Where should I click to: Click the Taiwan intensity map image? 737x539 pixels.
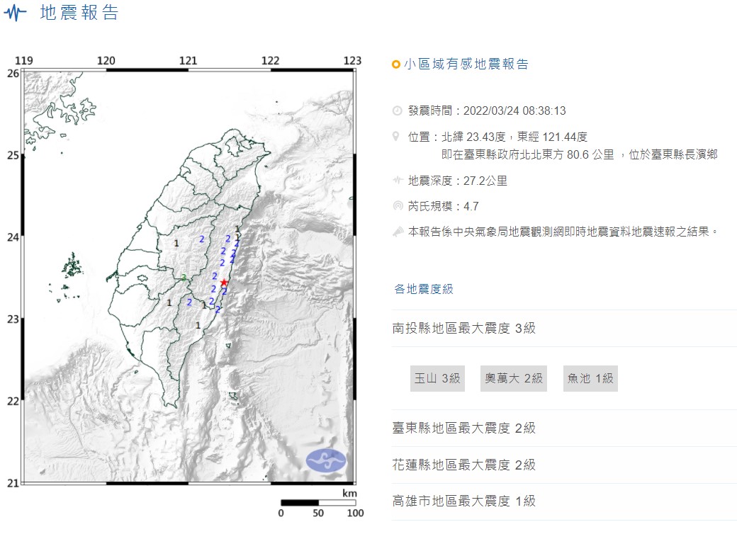click(x=189, y=277)
